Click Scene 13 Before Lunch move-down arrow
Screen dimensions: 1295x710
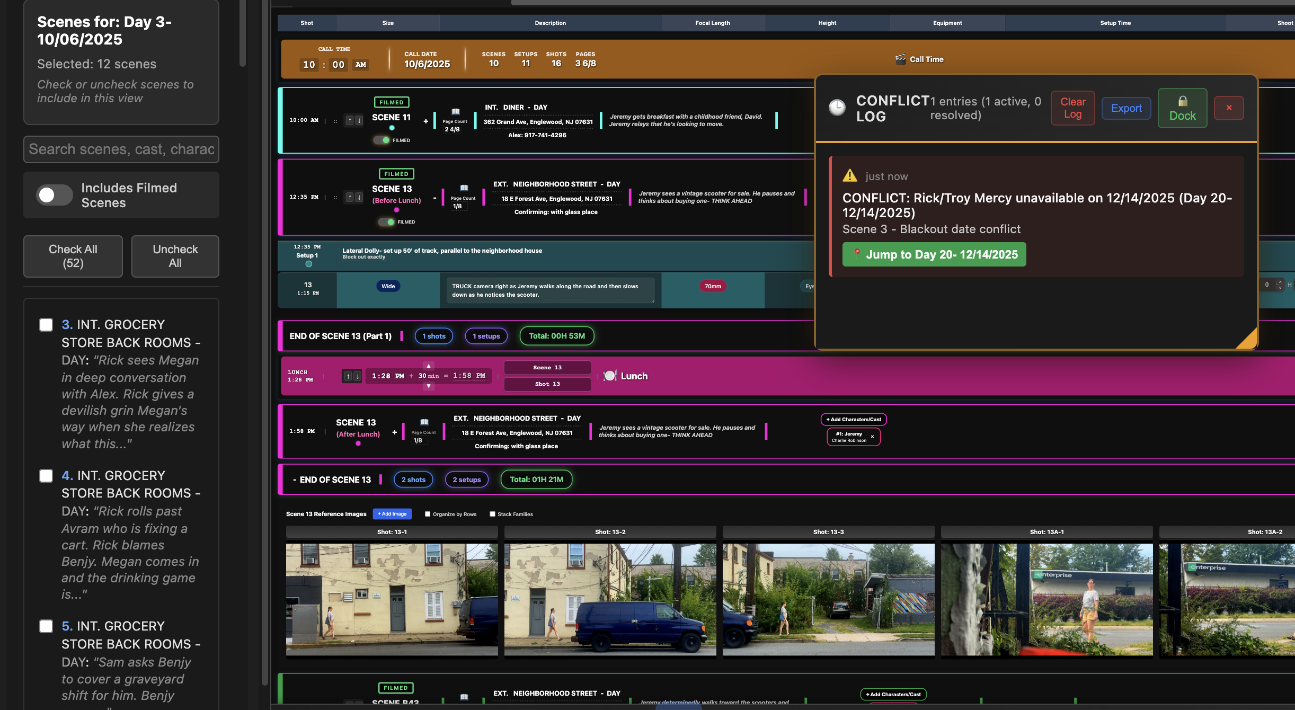[359, 197]
